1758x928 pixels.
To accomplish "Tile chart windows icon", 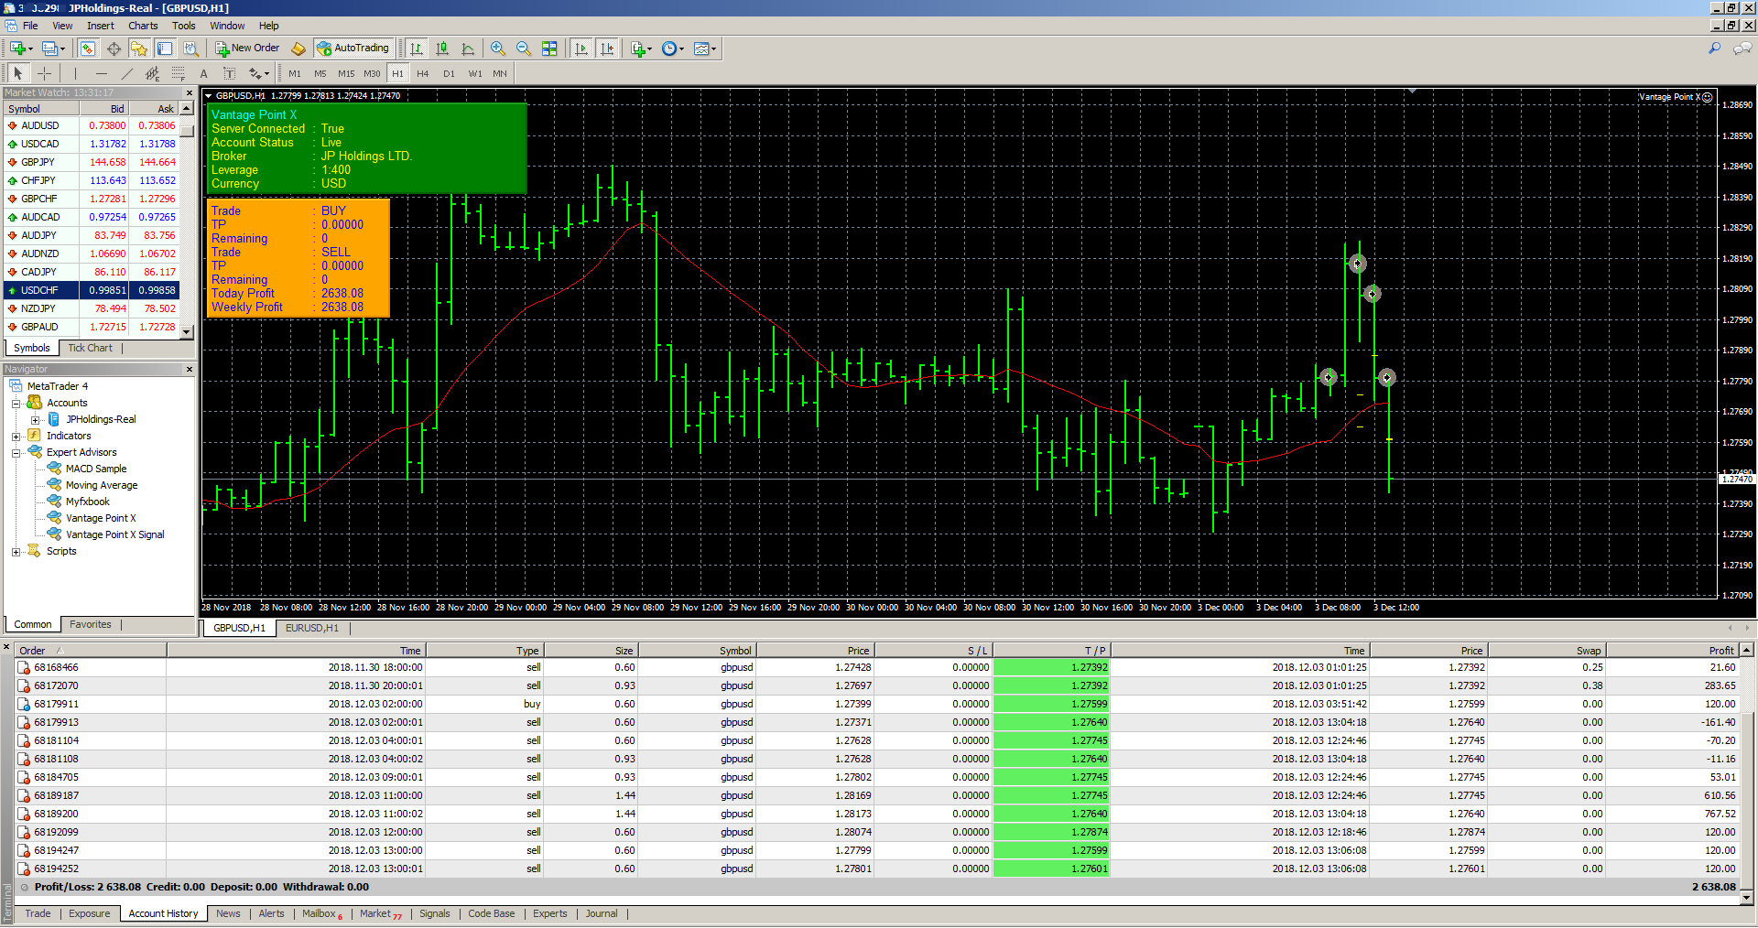I will [x=549, y=49].
